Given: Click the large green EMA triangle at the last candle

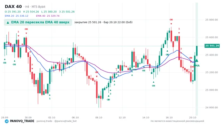Looking at the screenshot, I should (x=197, y=60).
